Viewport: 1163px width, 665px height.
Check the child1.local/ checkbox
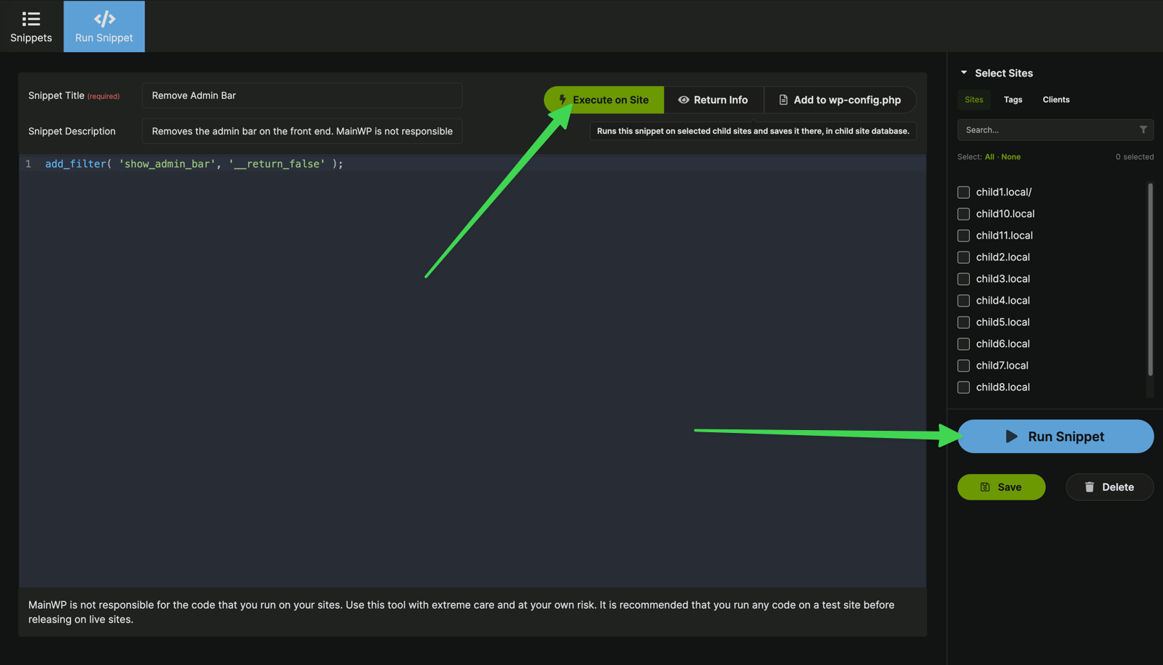tap(963, 192)
